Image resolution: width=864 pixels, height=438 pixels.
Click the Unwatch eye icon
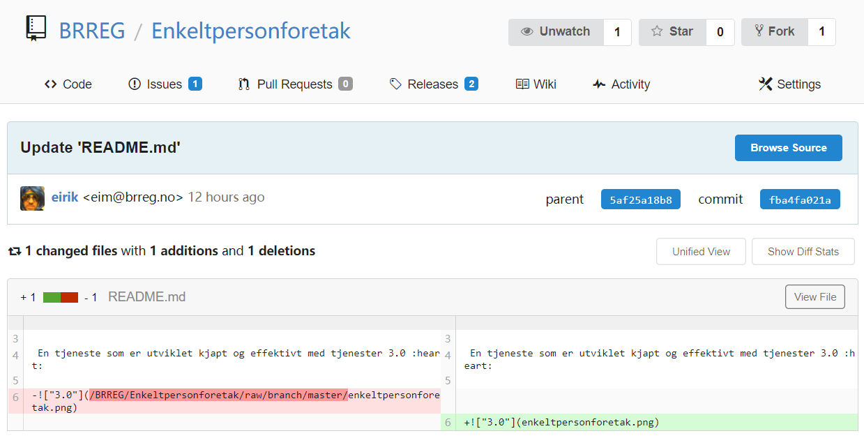pos(527,31)
